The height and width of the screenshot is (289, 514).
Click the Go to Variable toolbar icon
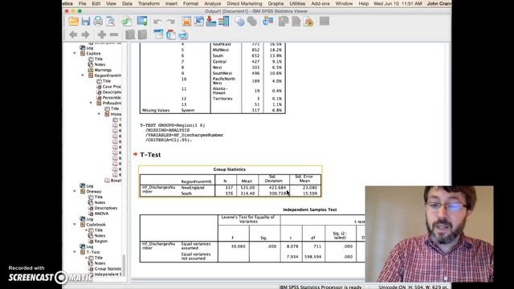211,22
